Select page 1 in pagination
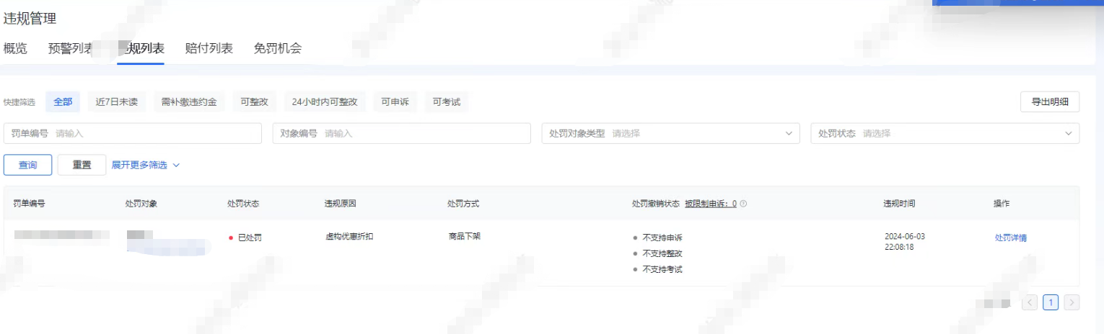The height and width of the screenshot is (334, 1104). point(1051,302)
